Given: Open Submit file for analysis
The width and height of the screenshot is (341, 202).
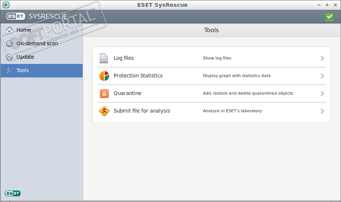Looking at the screenshot, I should [x=211, y=111].
